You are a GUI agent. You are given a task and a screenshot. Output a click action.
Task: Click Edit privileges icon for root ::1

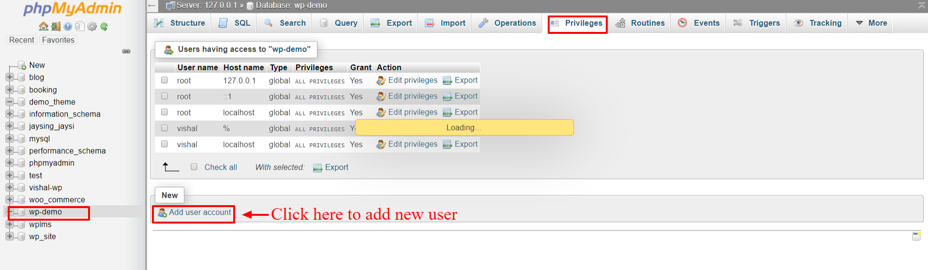[x=381, y=97]
